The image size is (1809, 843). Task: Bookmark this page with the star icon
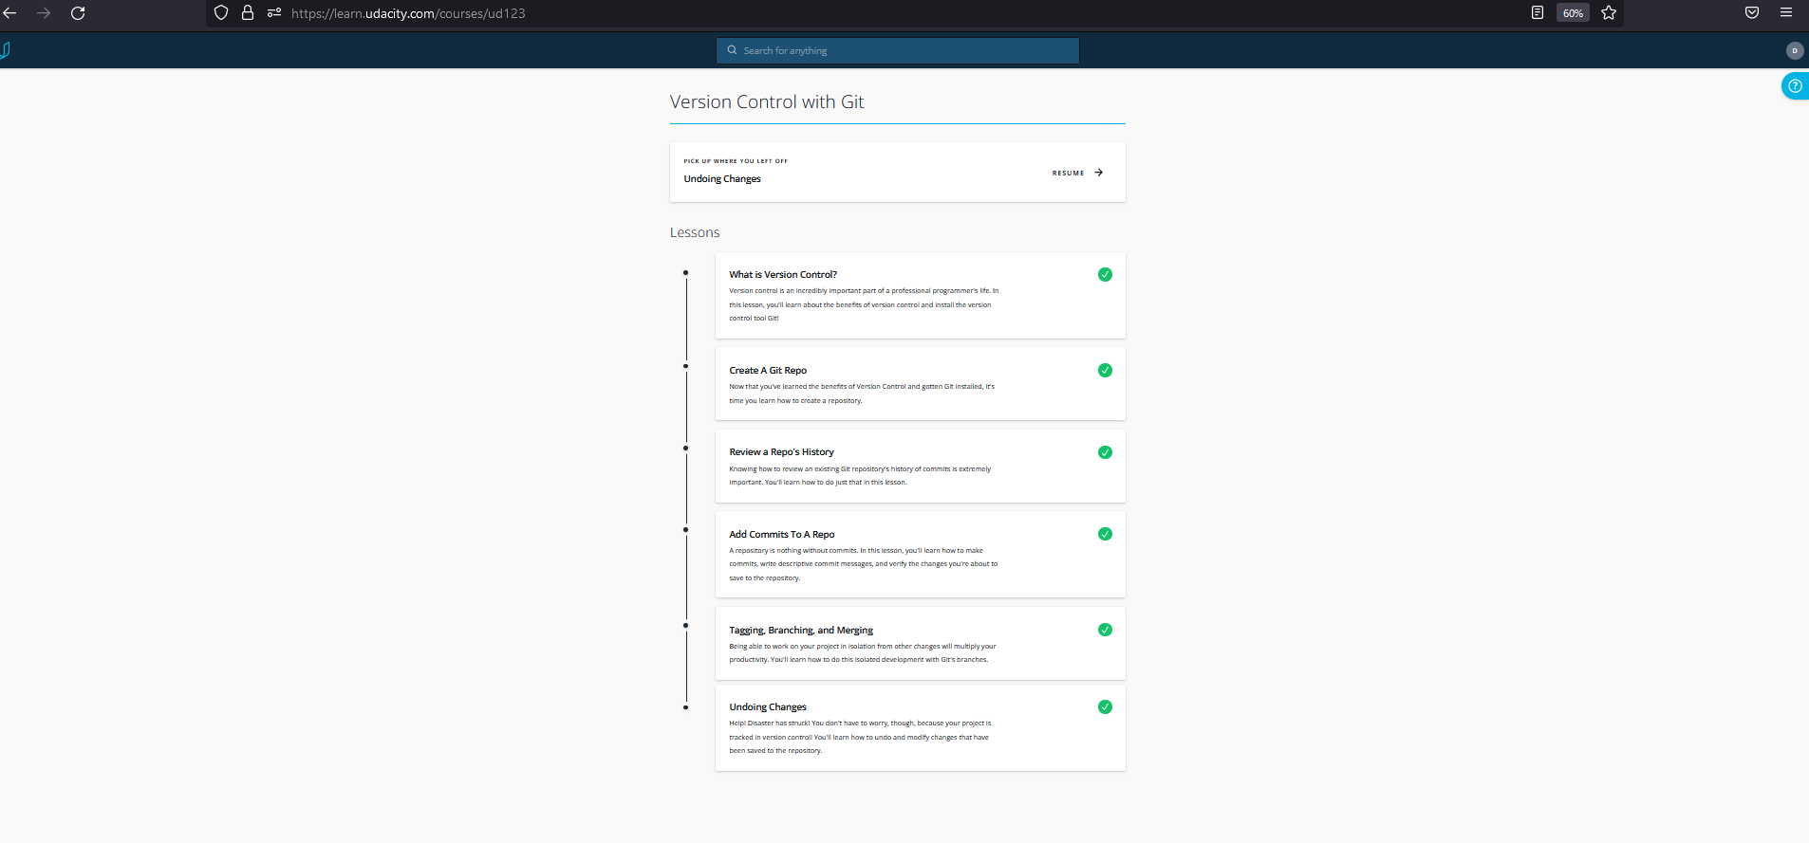[x=1609, y=13]
